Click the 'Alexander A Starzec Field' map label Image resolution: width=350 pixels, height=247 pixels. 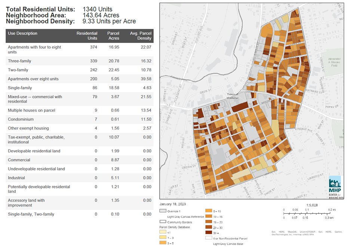(334, 62)
